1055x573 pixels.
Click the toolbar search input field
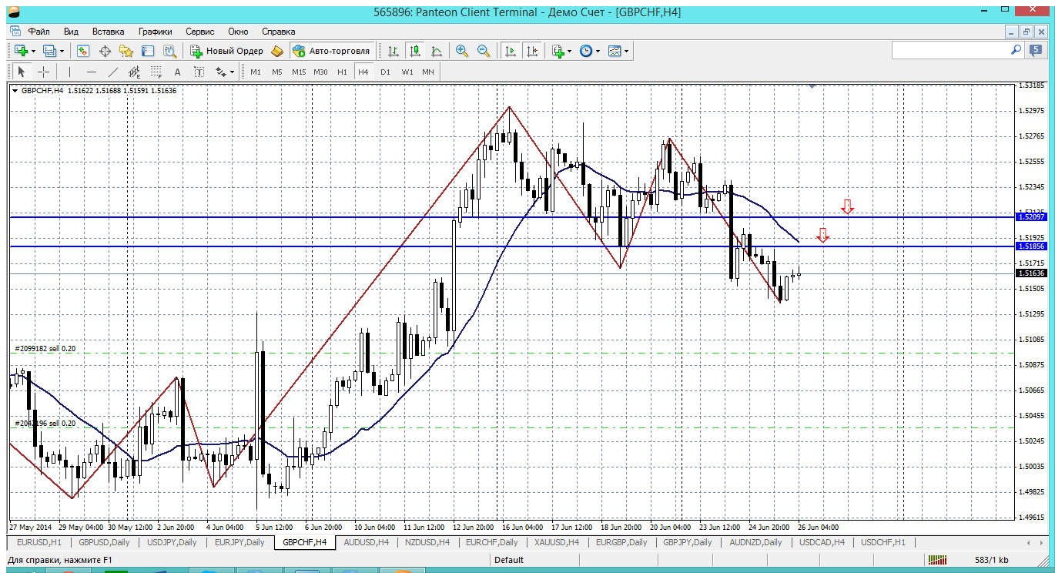click(x=950, y=50)
